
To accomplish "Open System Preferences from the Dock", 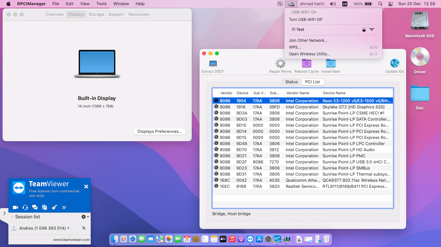I will tap(268, 239).
